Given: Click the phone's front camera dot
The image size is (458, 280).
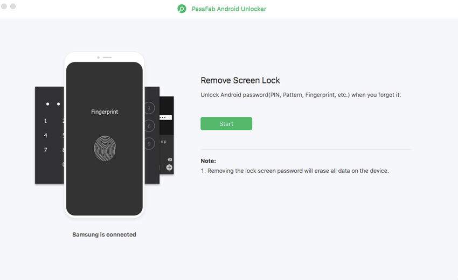Looking at the screenshot, I should (99, 57).
